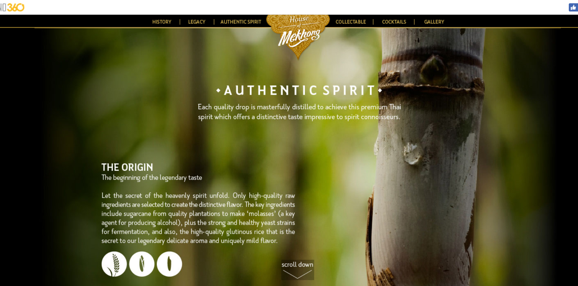Click the Facebook like thumbs-up icon
This screenshot has height=286, width=578.
point(573,8)
